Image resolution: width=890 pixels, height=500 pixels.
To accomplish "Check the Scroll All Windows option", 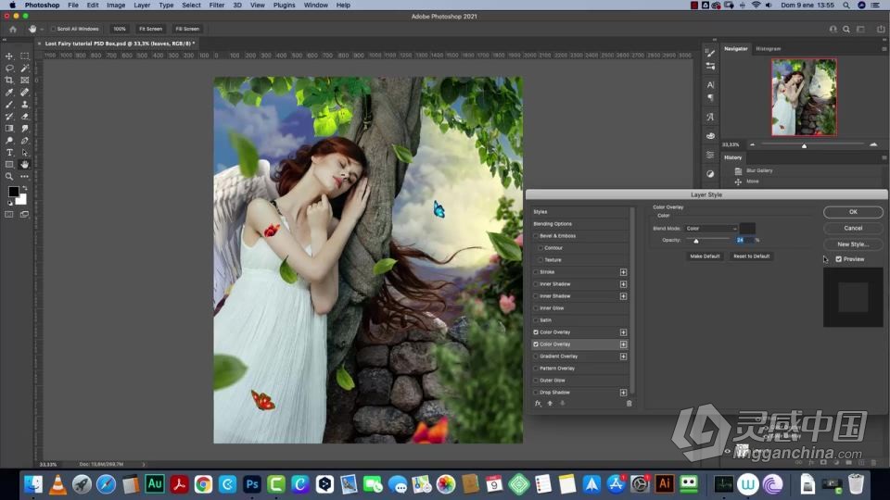I will (54, 29).
